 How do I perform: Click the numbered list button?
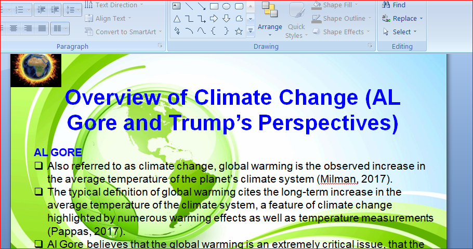(x=19, y=10)
